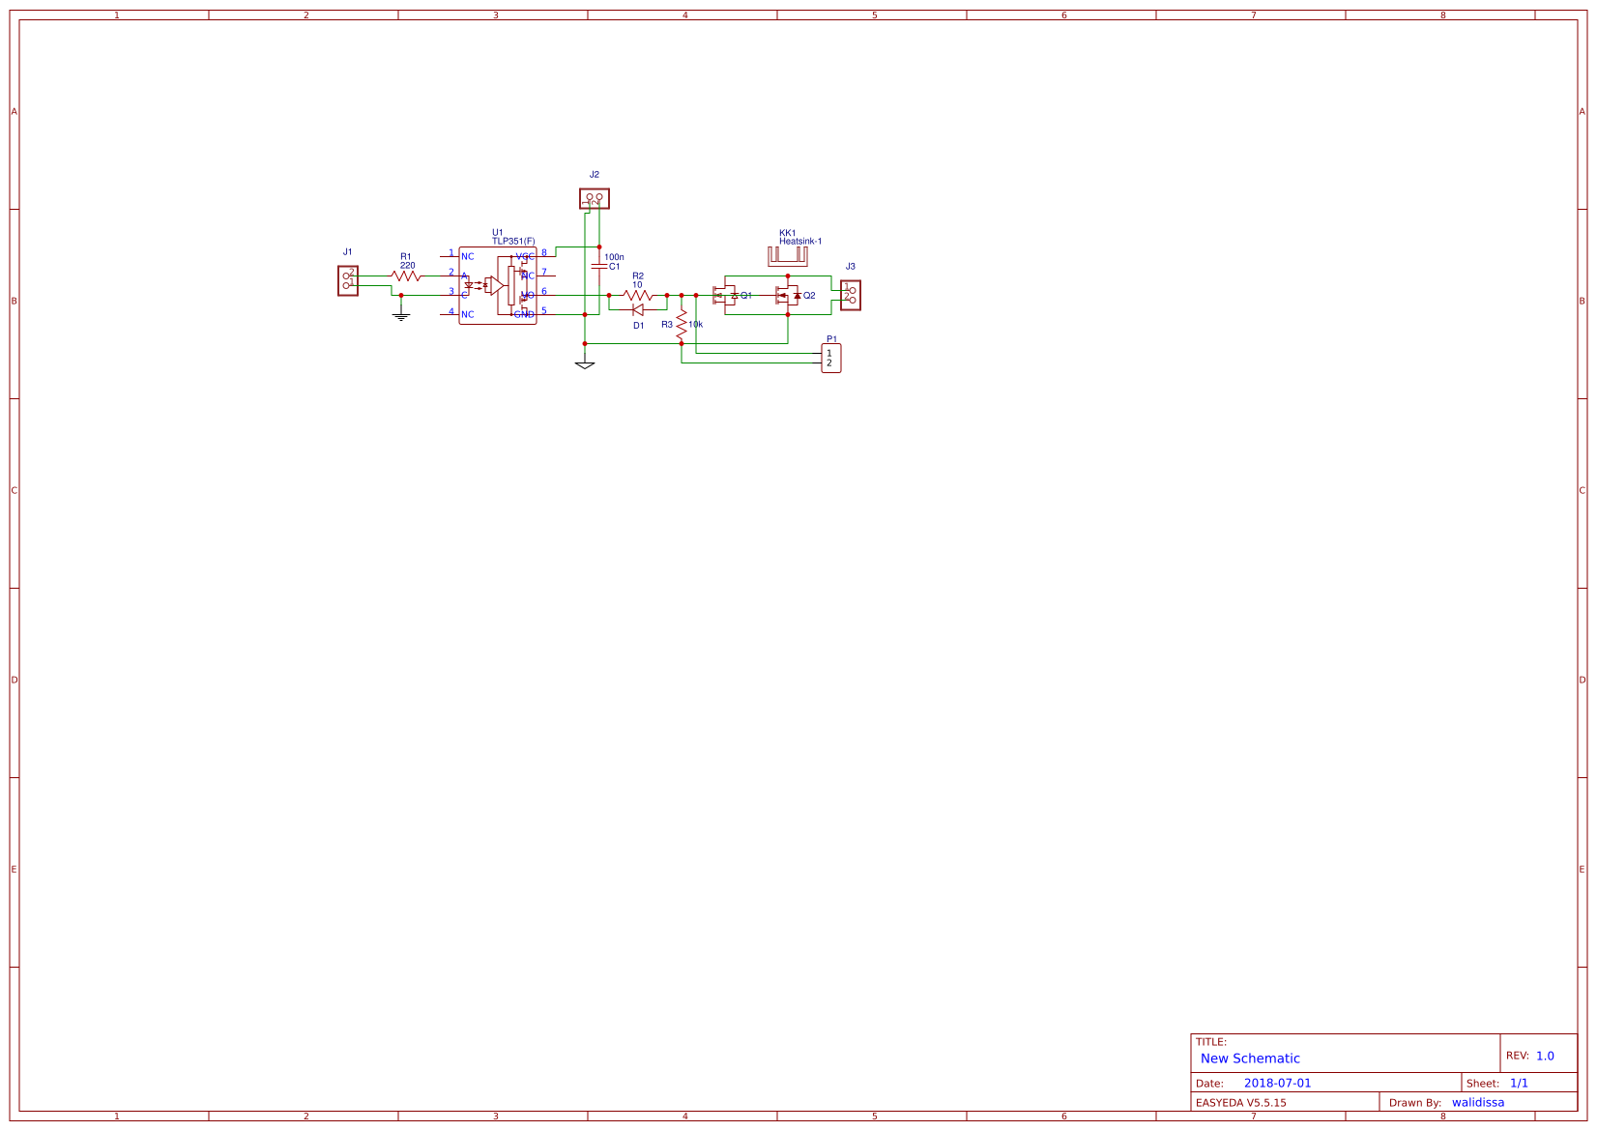Select the 10k resistor R3 symbol
Image resolution: width=1597 pixels, height=1131 pixels.
pos(681,323)
